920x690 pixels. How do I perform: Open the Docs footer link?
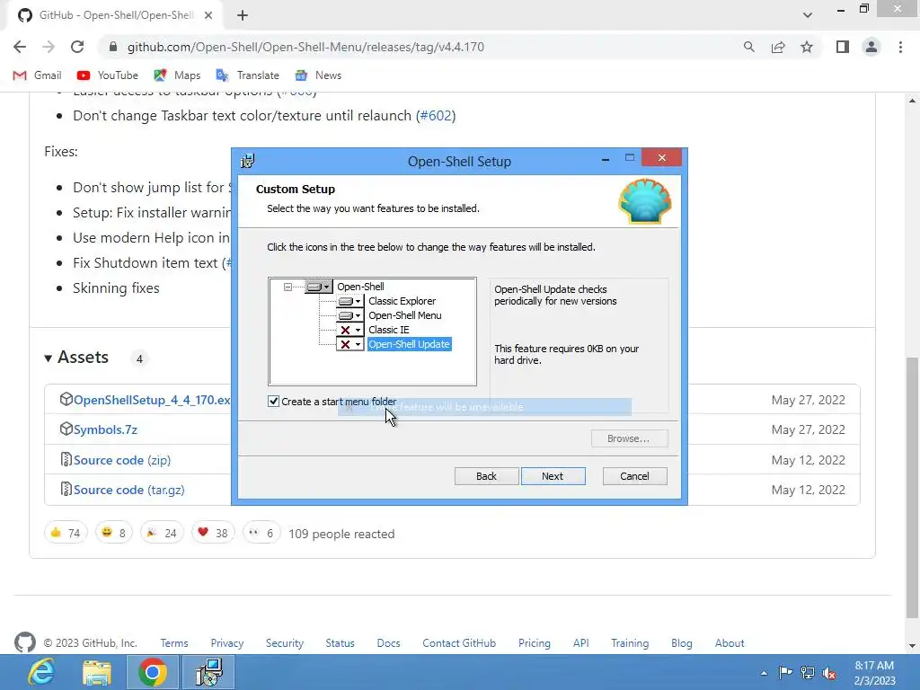pyautogui.click(x=388, y=643)
